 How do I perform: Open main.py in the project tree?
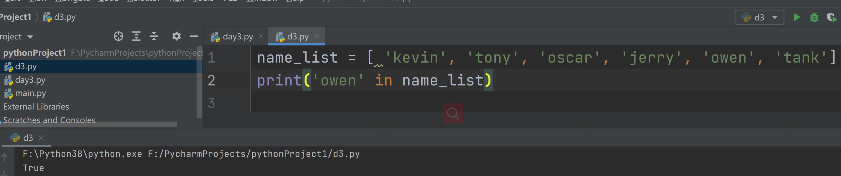tap(30, 93)
